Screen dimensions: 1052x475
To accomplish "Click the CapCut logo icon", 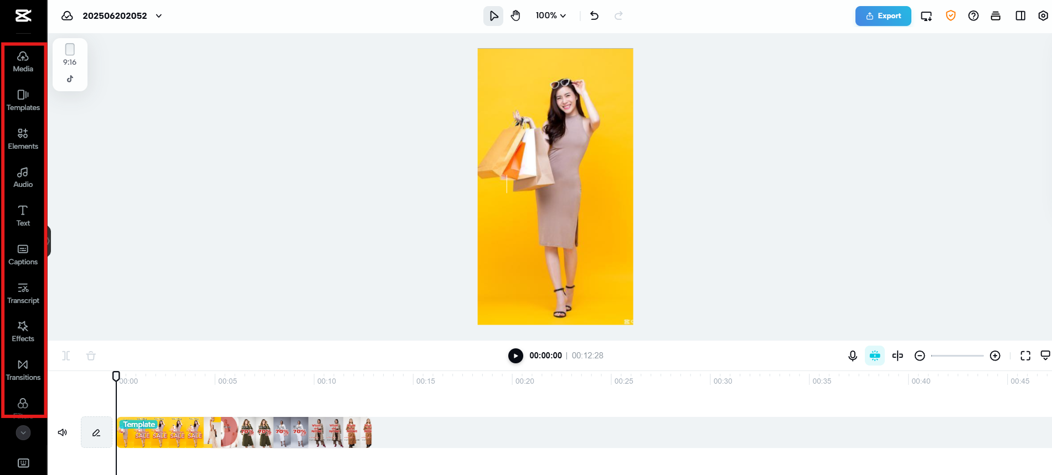I will coord(23,15).
